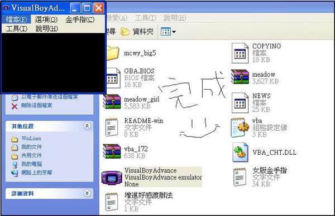Screen dimensions: 335x216
Task: Click the 詳細資料 panel header title
Action: 22,193
